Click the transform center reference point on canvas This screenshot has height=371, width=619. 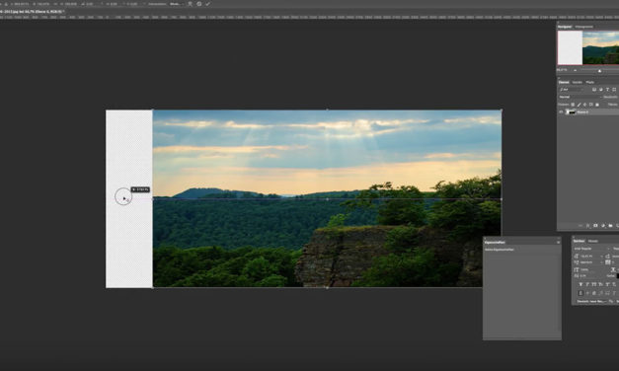(327, 199)
